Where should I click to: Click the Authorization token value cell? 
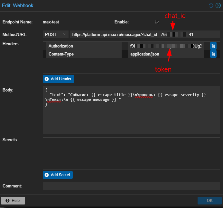tap(166, 46)
